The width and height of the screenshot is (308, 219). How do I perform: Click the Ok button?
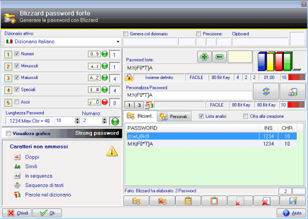coord(47,213)
